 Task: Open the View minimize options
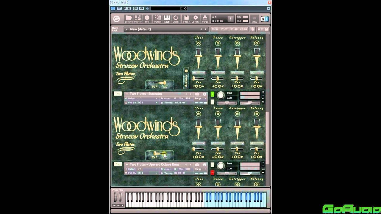point(254,19)
